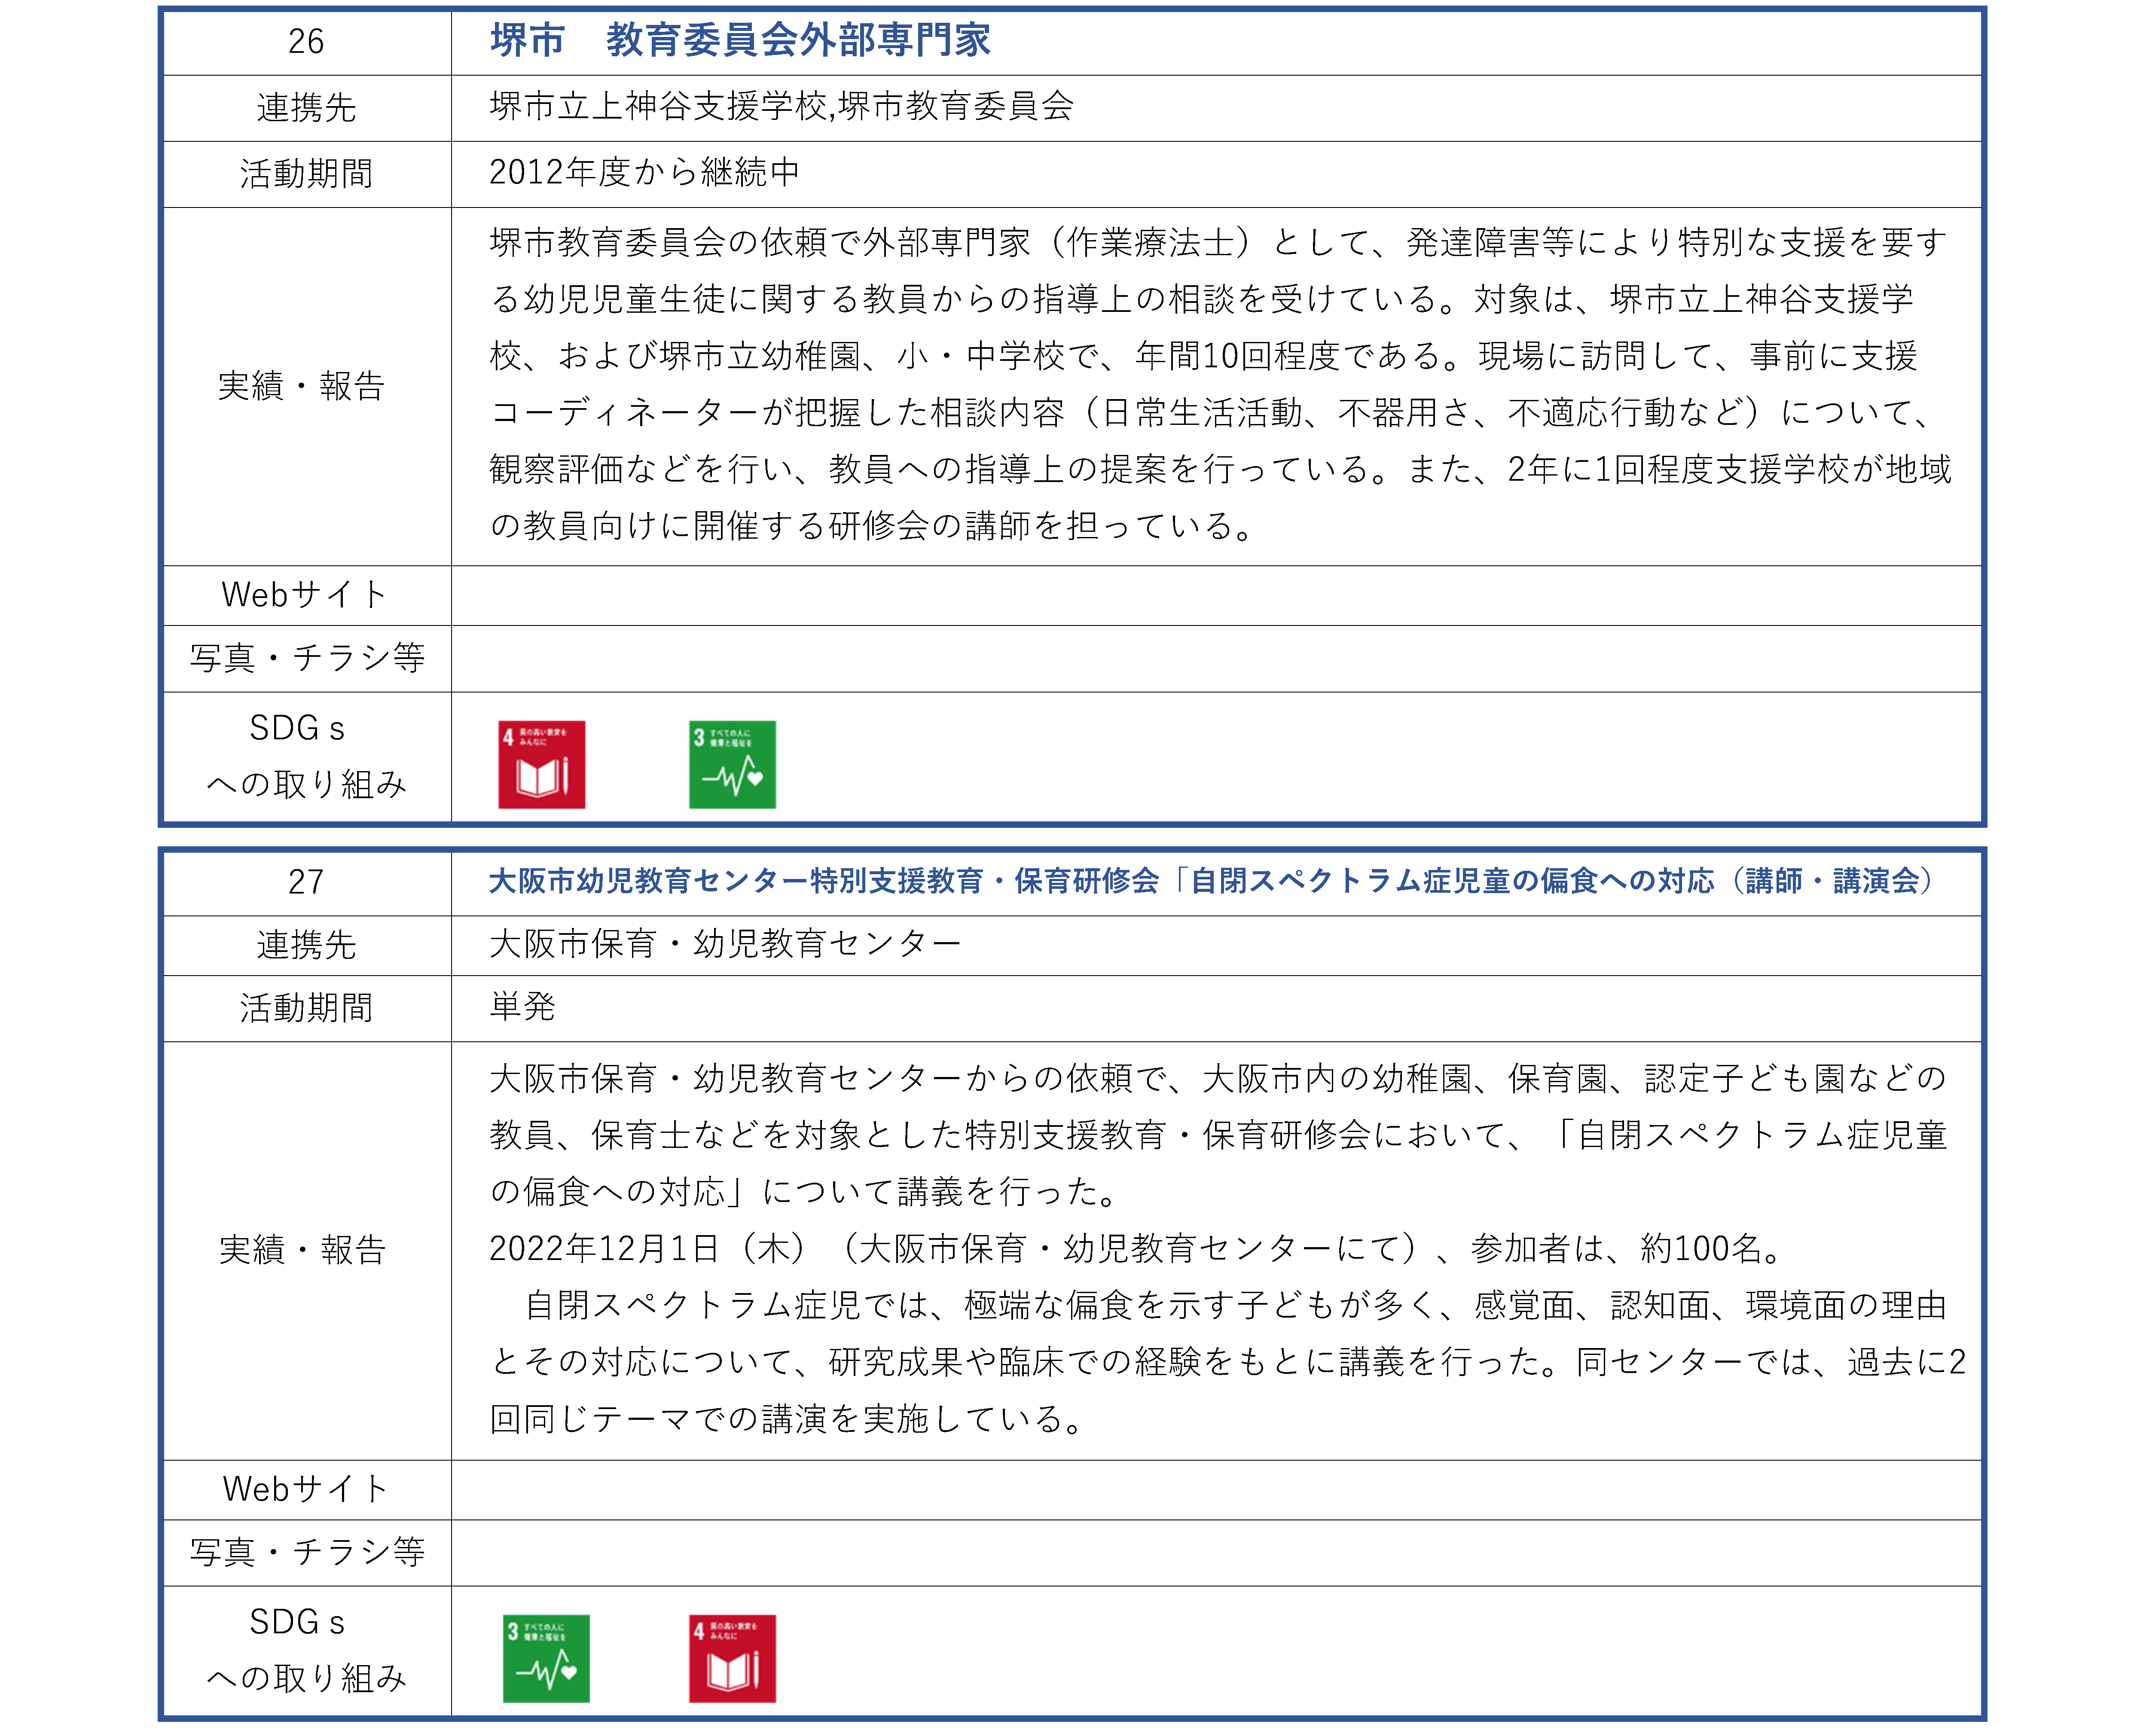2131x1736 pixels.
Task: Click empty Webサイト cell in entry 27
Action: click(1214, 1489)
